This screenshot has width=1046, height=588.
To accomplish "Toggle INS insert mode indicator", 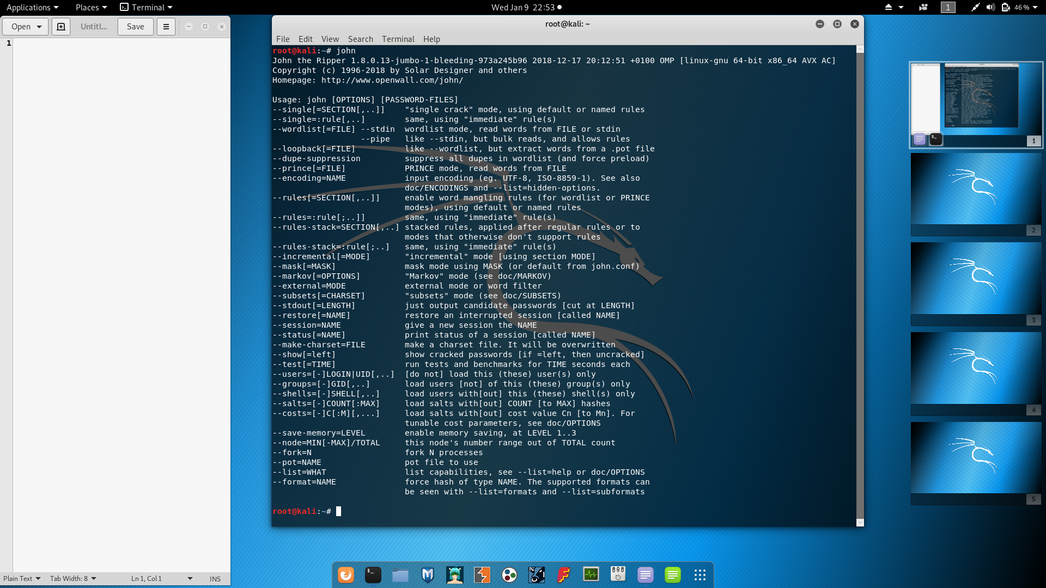I will tap(215, 579).
